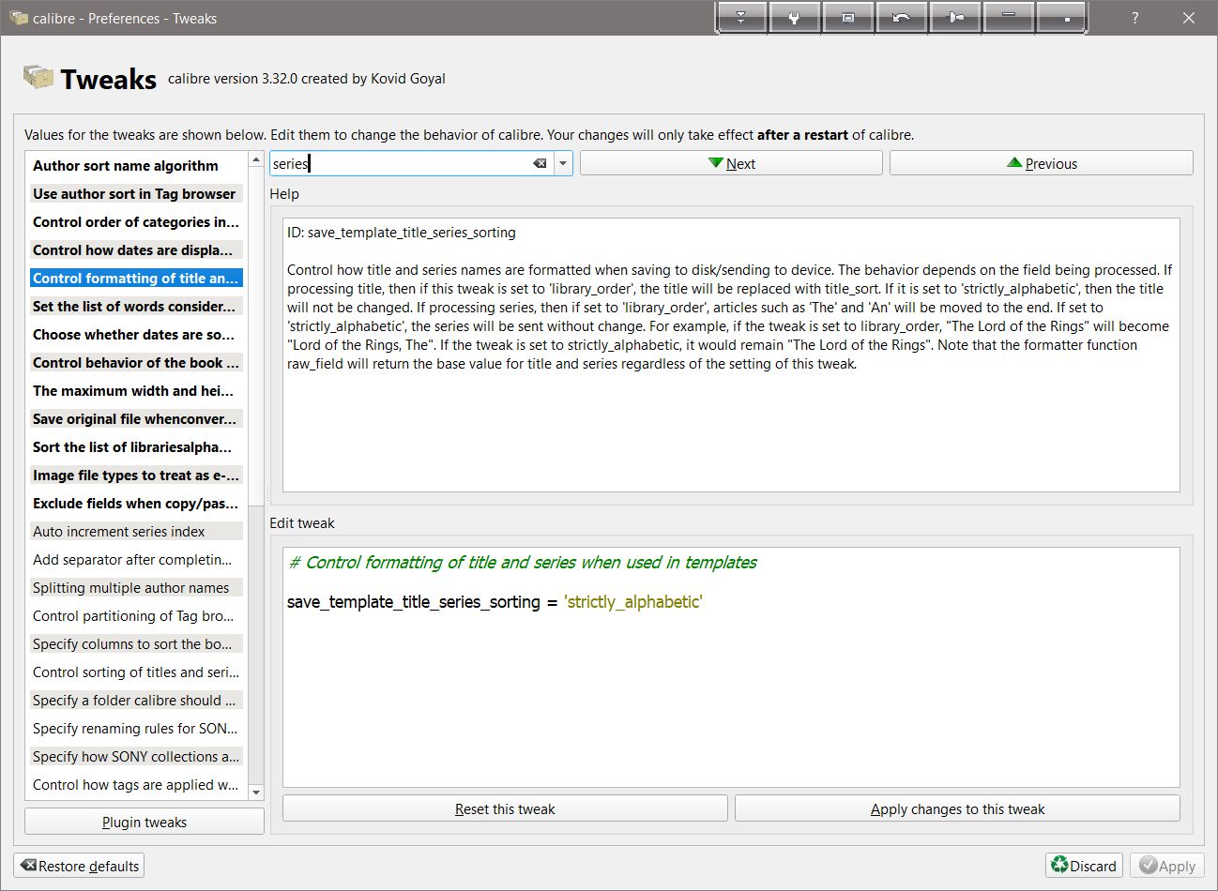
Task: Select 'Specify a folder calibre should ...' tweak
Action: (x=137, y=701)
